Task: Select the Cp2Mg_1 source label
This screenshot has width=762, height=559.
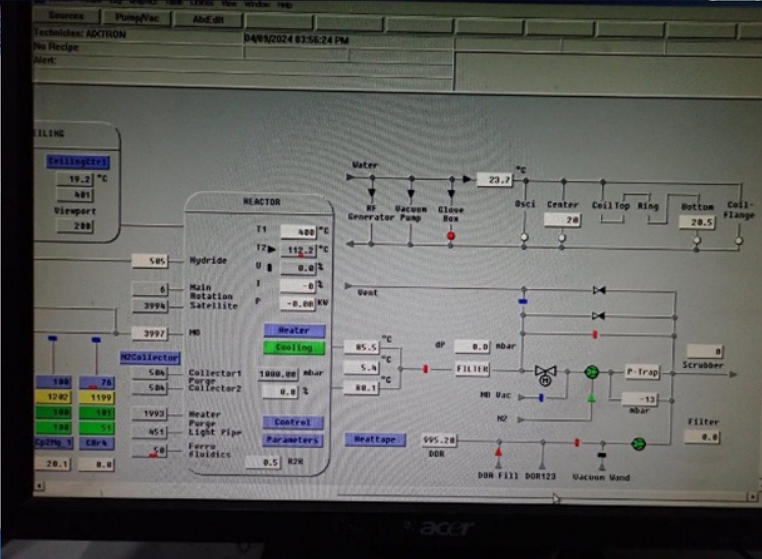Action: point(53,443)
